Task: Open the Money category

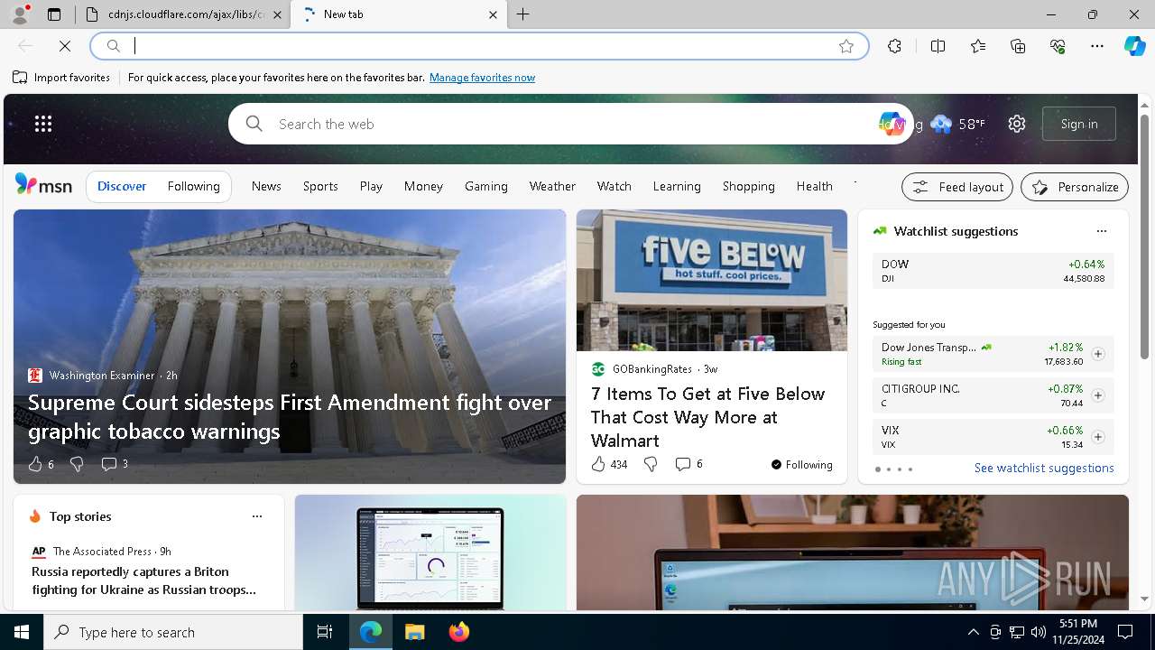Action: (x=423, y=186)
